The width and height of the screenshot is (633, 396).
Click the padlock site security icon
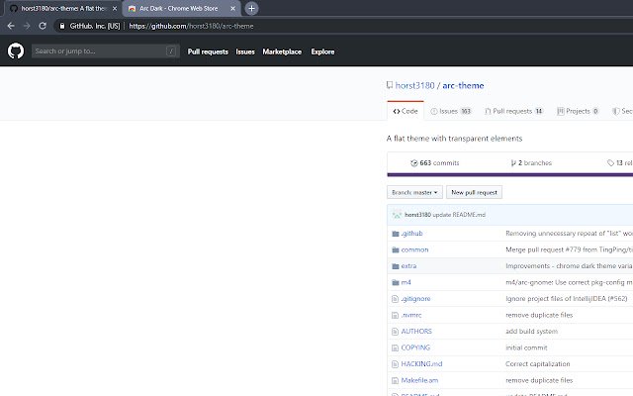pyautogui.click(x=62, y=26)
